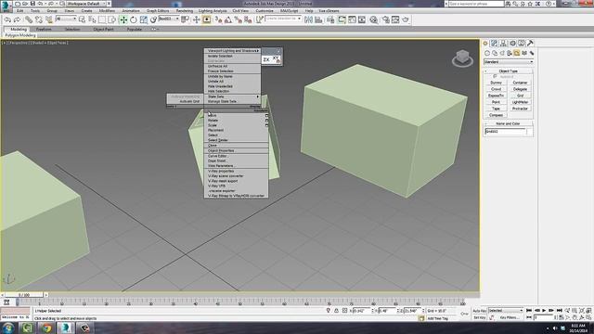The height and width of the screenshot is (334, 594).
Task: Click the Container helper button
Action: click(x=520, y=83)
